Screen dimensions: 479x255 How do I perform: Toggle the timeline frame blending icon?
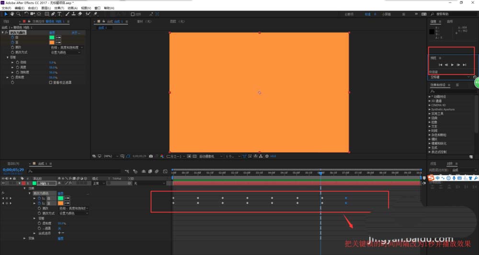150,172
